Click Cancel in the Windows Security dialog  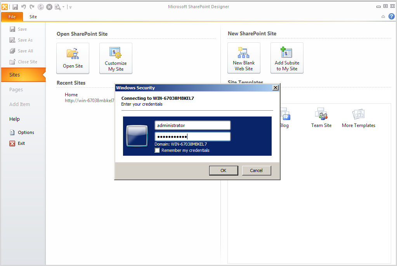point(256,170)
